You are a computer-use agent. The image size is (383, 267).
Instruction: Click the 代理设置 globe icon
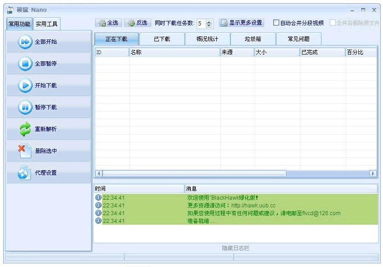[25, 173]
